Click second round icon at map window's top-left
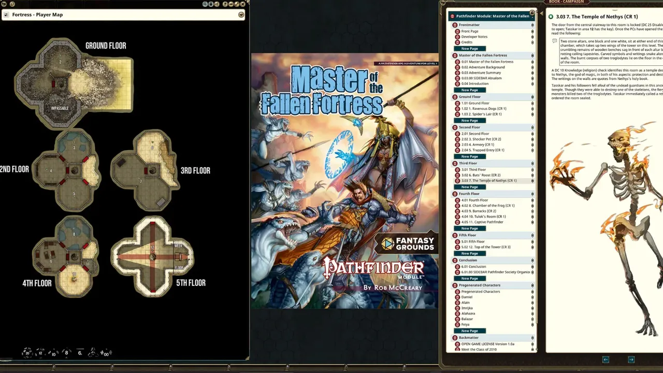This screenshot has width=663, height=373. pyautogui.click(x=12, y=4)
